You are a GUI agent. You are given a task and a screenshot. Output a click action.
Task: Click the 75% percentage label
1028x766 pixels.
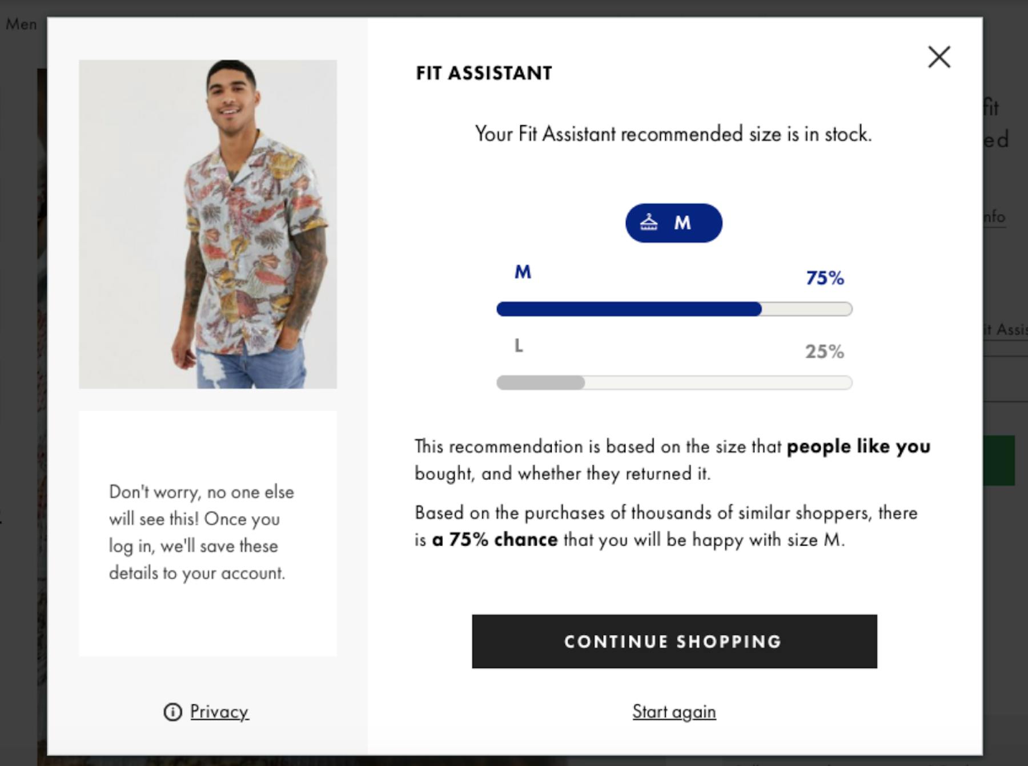click(825, 278)
